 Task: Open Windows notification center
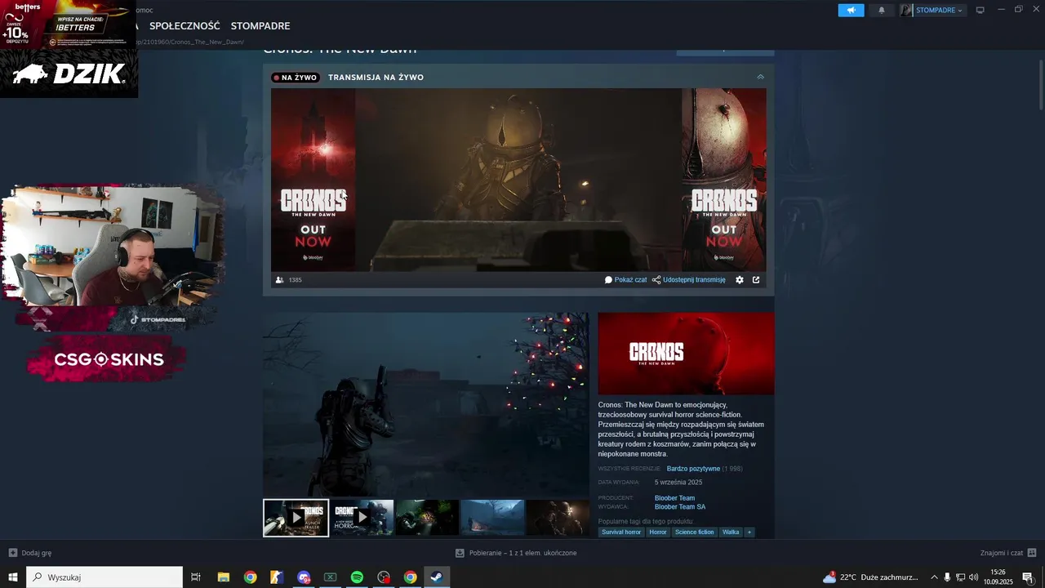(1028, 577)
